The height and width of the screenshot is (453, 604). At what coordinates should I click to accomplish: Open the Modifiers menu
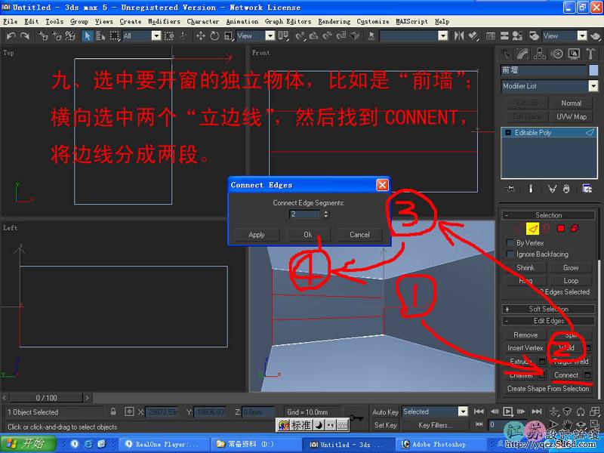pyautogui.click(x=164, y=22)
